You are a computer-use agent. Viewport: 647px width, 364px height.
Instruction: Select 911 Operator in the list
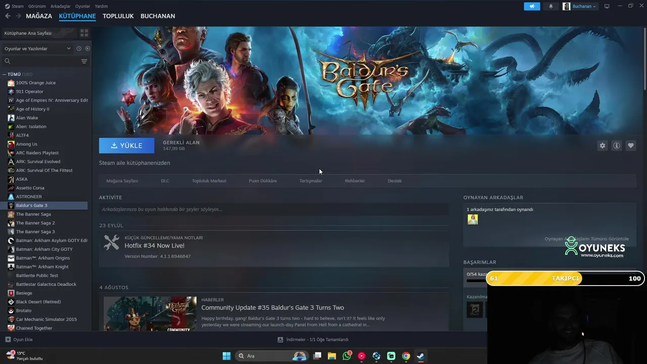pyautogui.click(x=29, y=92)
